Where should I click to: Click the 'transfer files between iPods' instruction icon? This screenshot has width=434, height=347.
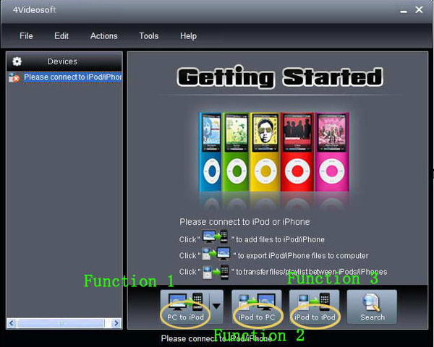click(216, 273)
